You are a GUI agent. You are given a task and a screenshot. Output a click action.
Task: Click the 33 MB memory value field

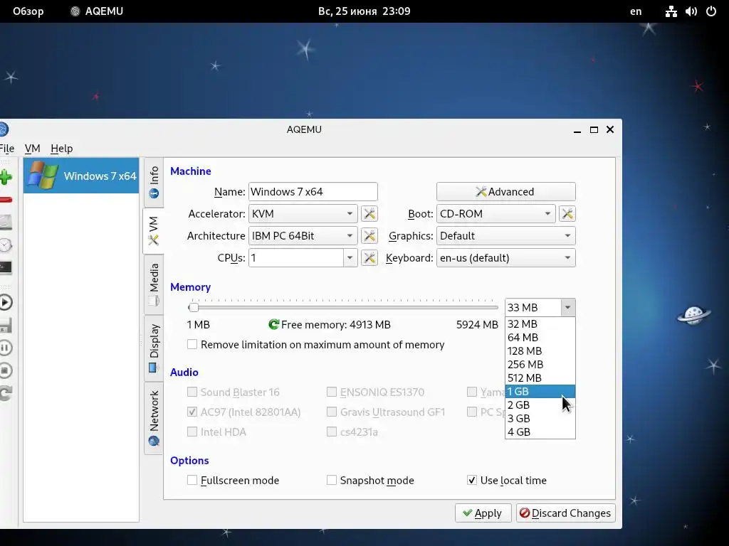point(533,307)
